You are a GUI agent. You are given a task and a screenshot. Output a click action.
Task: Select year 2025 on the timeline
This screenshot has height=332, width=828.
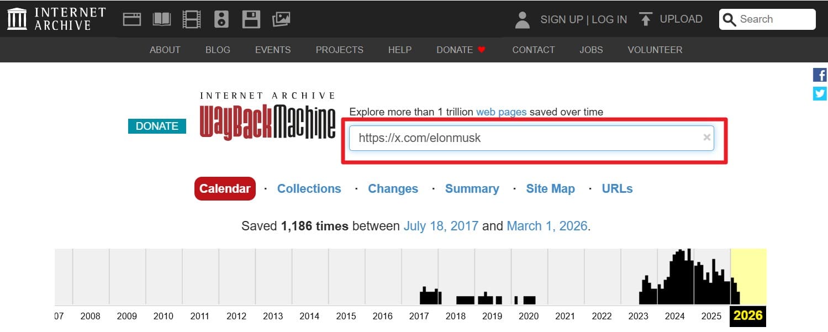(x=711, y=316)
